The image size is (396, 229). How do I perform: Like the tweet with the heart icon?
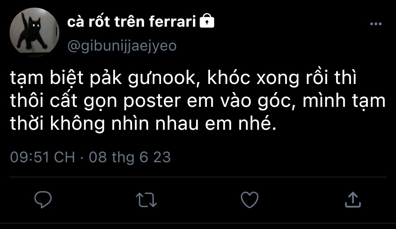[x=249, y=200]
